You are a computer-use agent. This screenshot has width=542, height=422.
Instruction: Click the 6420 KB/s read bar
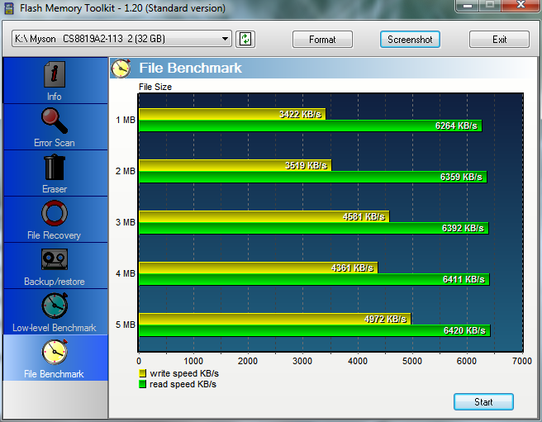pos(315,330)
